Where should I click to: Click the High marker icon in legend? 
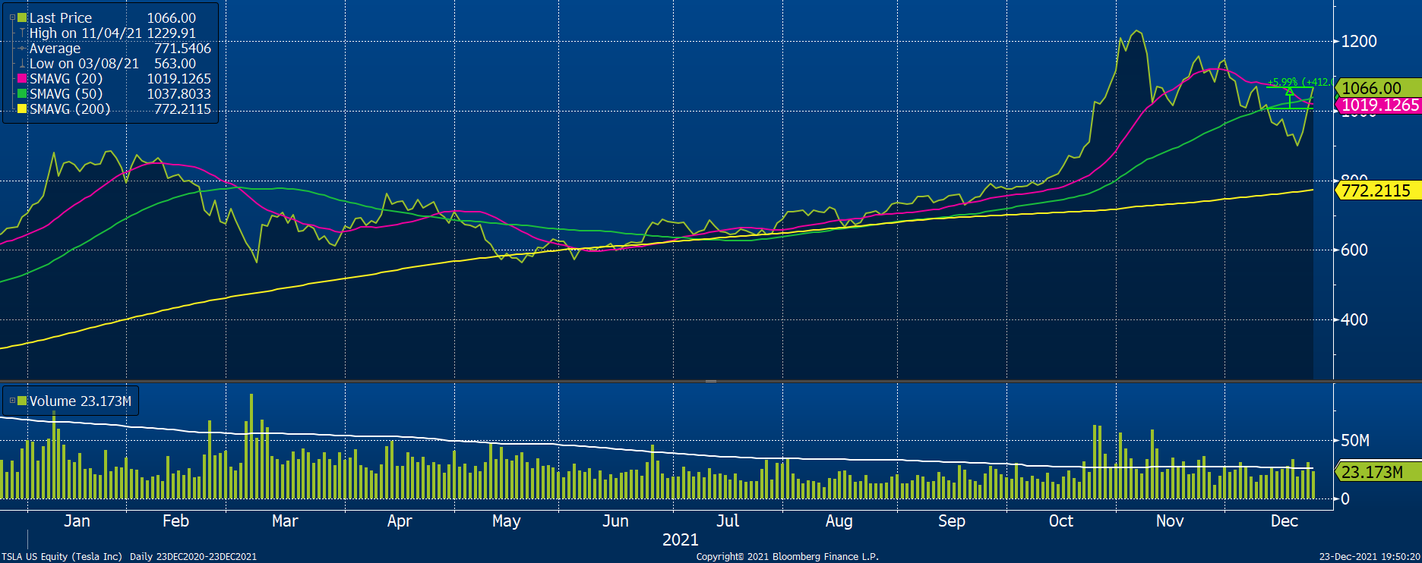click(x=23, y=33)
